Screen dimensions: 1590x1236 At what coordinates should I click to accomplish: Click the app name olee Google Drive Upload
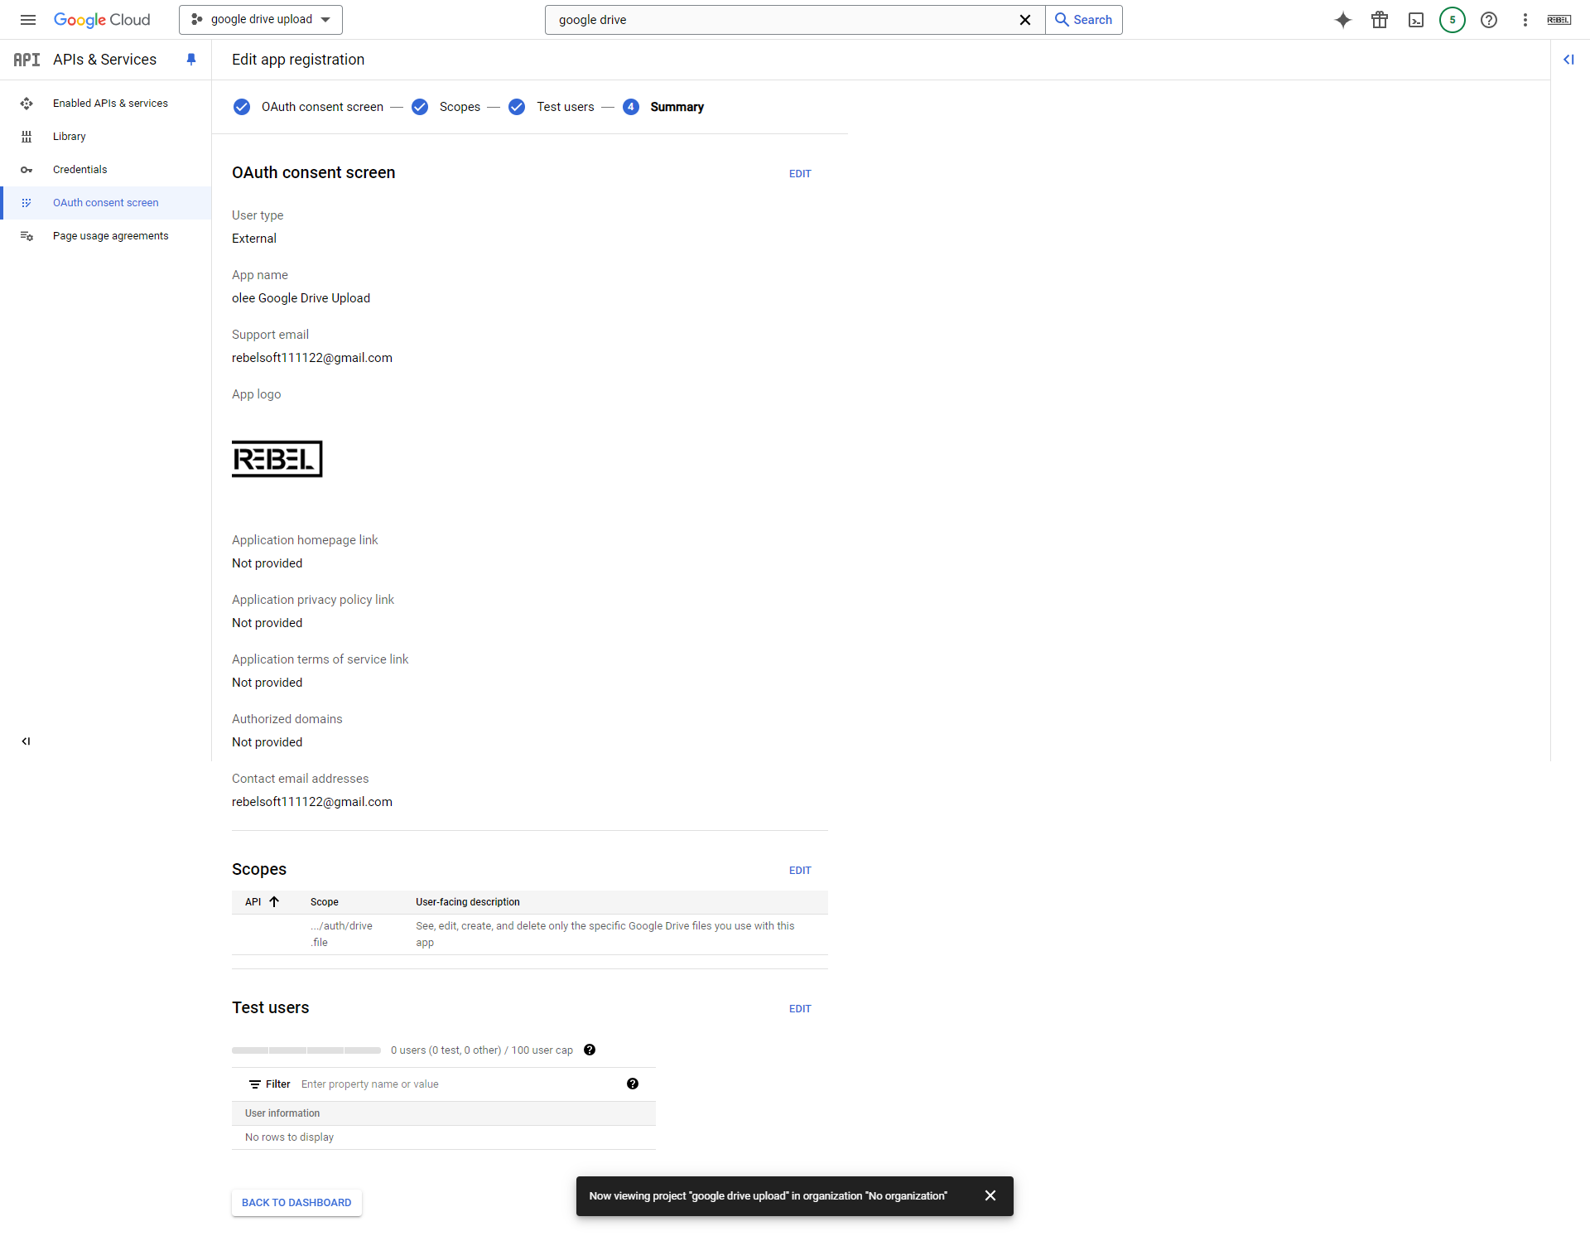click(301, 298)
